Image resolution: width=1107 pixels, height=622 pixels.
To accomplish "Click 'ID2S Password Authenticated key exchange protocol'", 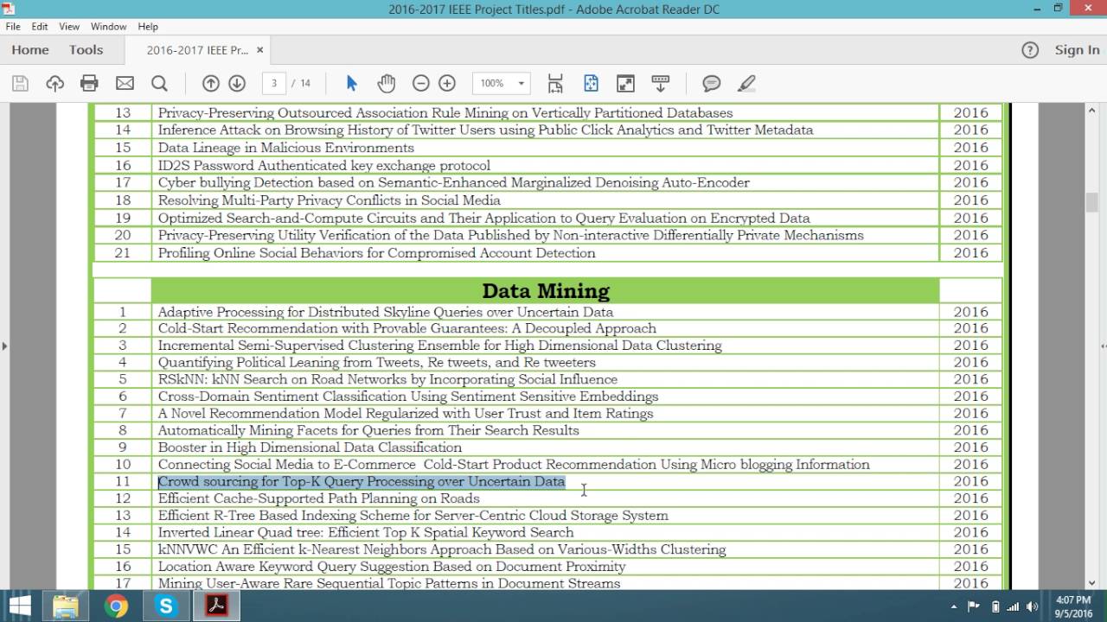I will click(x=323, y=165).
